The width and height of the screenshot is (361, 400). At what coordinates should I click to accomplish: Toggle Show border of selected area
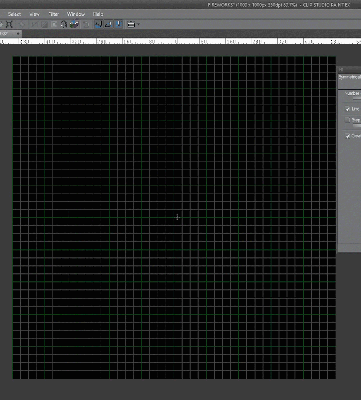(x=54, y=24)
